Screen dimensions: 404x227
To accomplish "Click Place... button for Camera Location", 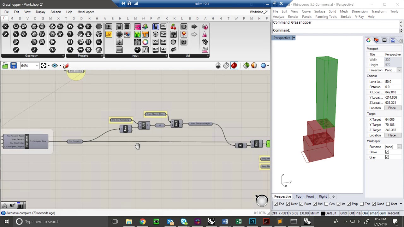I will (x=393, y=108).
